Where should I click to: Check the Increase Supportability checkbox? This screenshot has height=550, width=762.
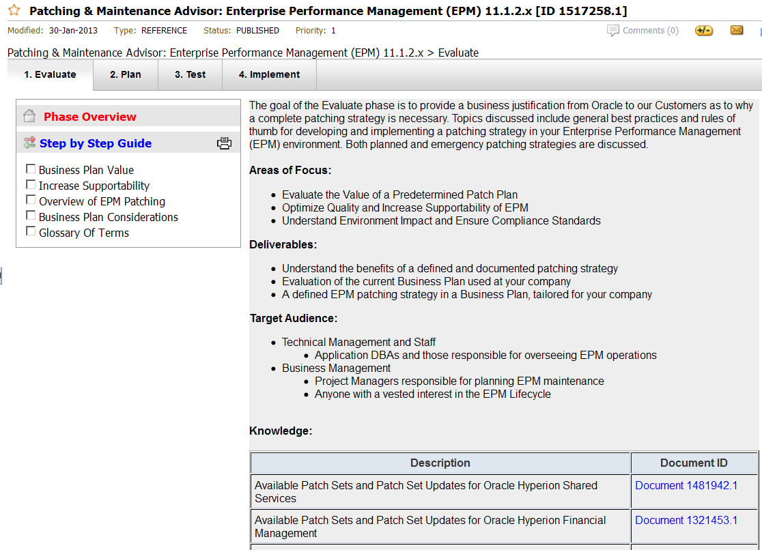[x=31, y=185]
